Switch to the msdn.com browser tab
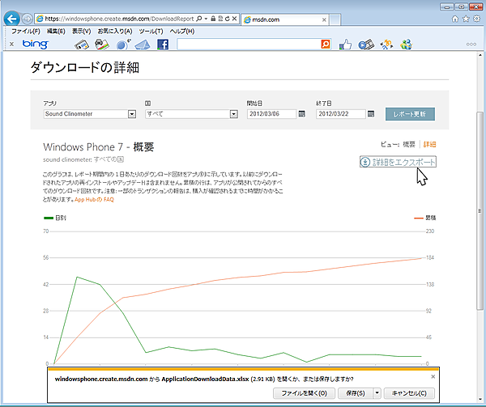The image size is (486, 407). 279,18
